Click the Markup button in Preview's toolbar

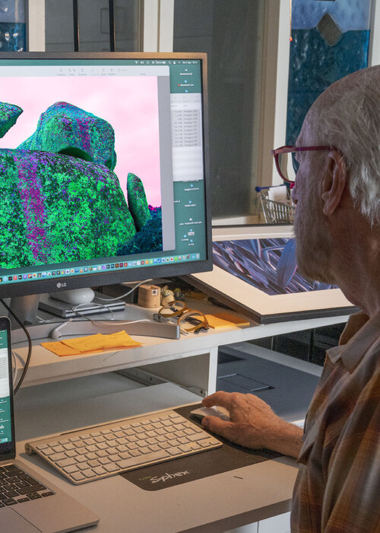click(x=112, y=70)
